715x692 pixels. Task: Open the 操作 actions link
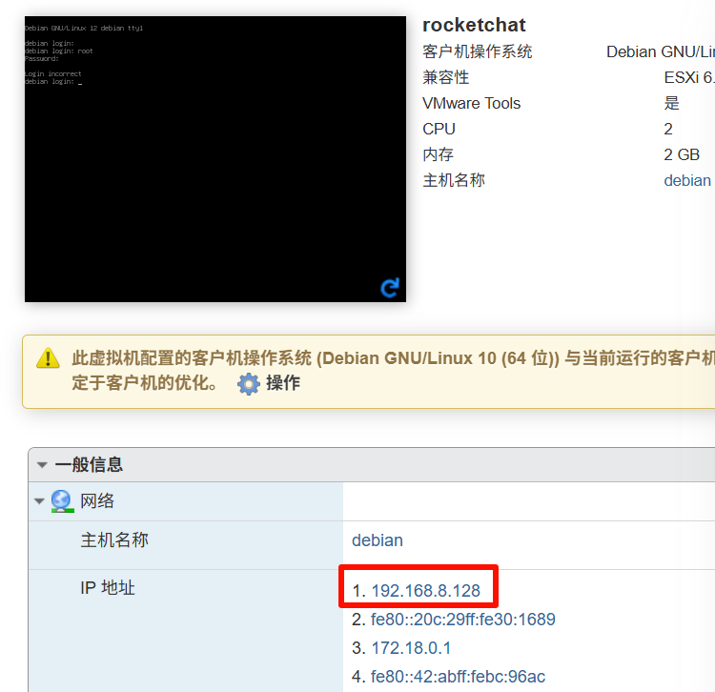283,383
